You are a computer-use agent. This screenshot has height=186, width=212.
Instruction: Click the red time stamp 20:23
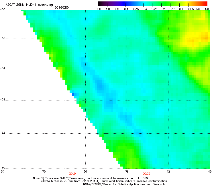(147, 174)
